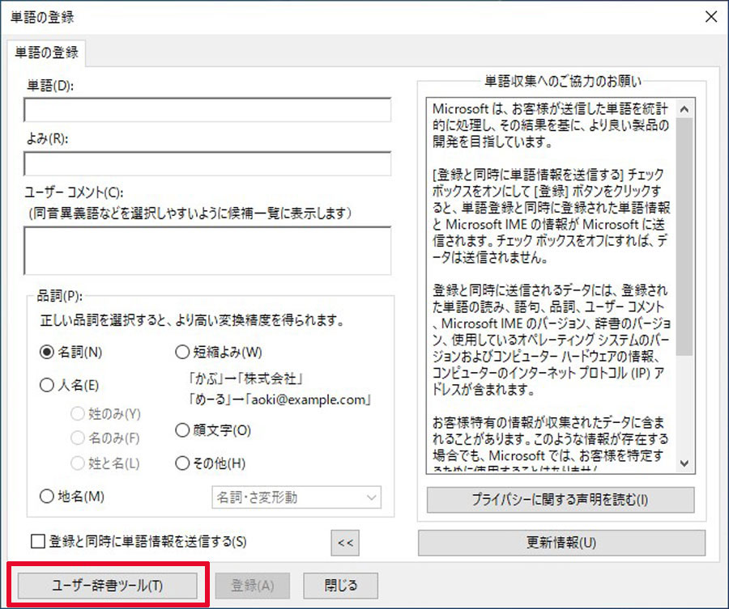Click the 閉じる button
Screen dimensions: 729x609
[341, 586]
